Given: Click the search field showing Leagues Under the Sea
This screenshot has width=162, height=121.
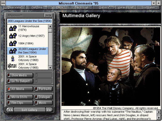Looking at the screenshot, I should [x=30, y=21].
